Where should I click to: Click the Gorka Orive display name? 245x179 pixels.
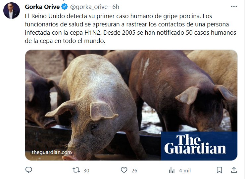(42, 7)
